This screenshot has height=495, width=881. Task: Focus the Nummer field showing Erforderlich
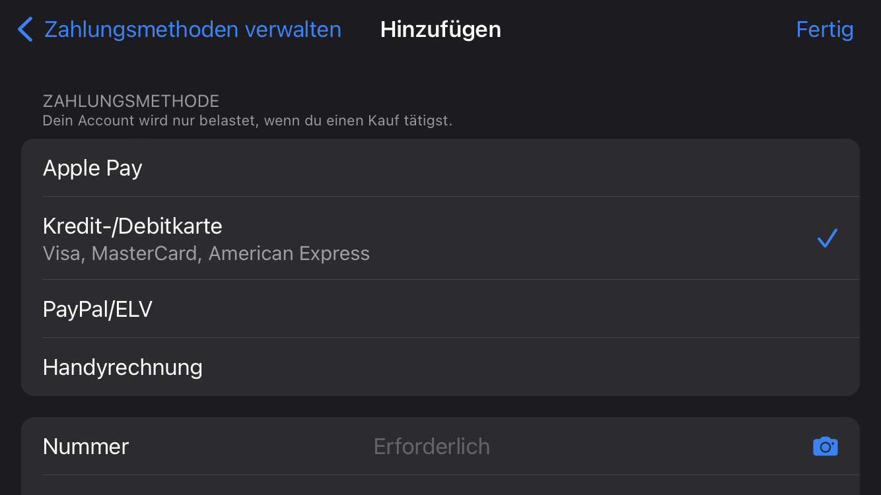(x=431, y=447)
